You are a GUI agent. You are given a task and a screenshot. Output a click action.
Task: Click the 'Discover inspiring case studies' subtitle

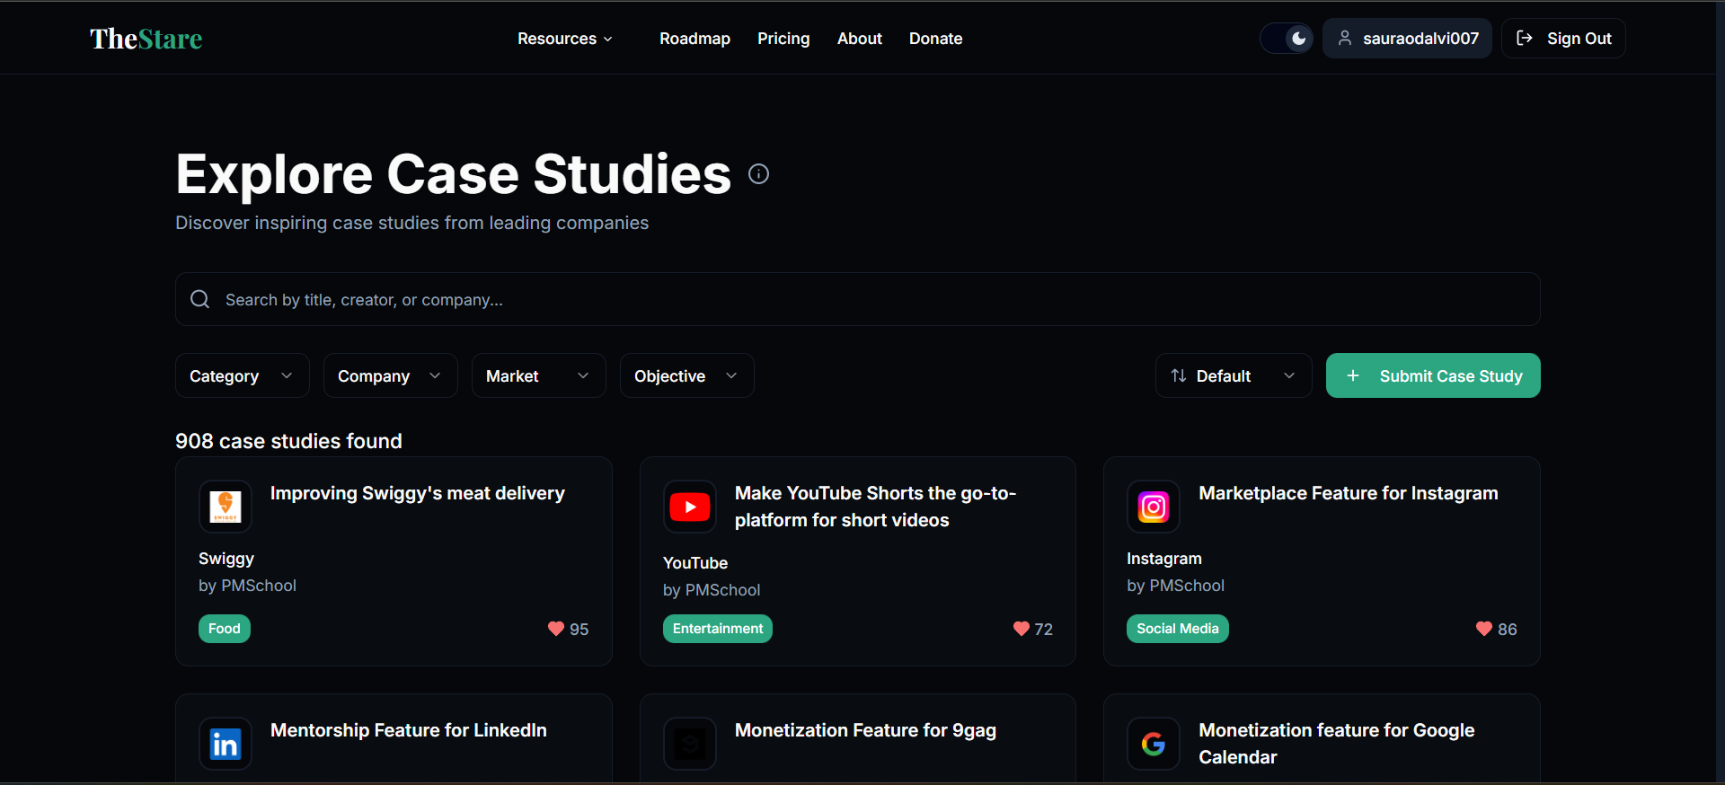[411, 223]
